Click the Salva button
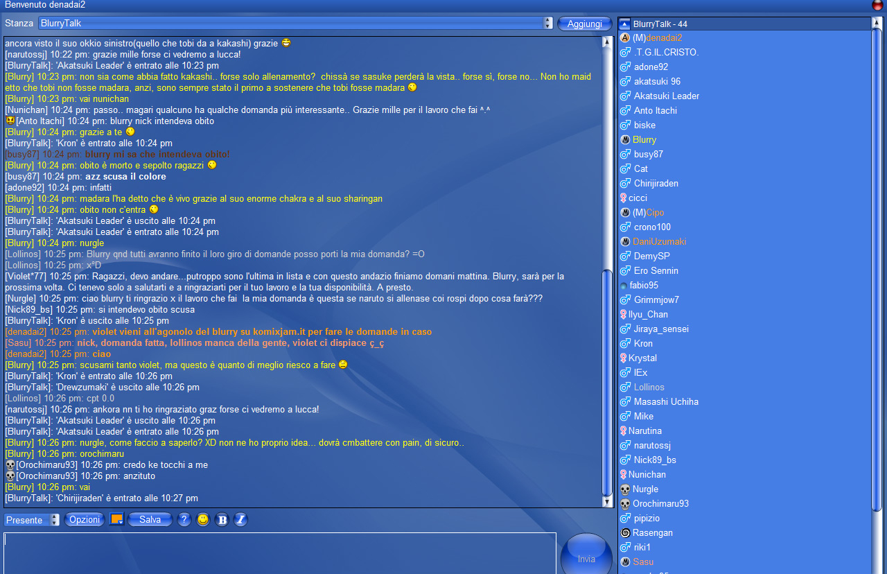This screenshot has height=574, width=887. coord(150,520)
